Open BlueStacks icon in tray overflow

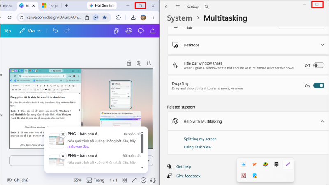click(265, 165)
